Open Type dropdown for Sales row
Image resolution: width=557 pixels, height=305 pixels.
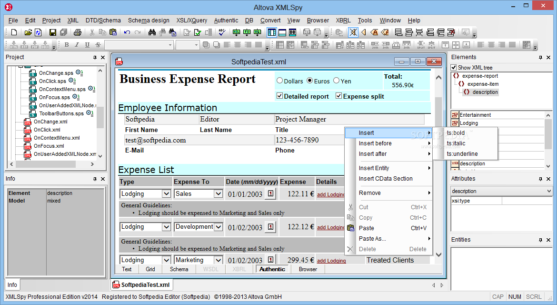pos(166,194)
